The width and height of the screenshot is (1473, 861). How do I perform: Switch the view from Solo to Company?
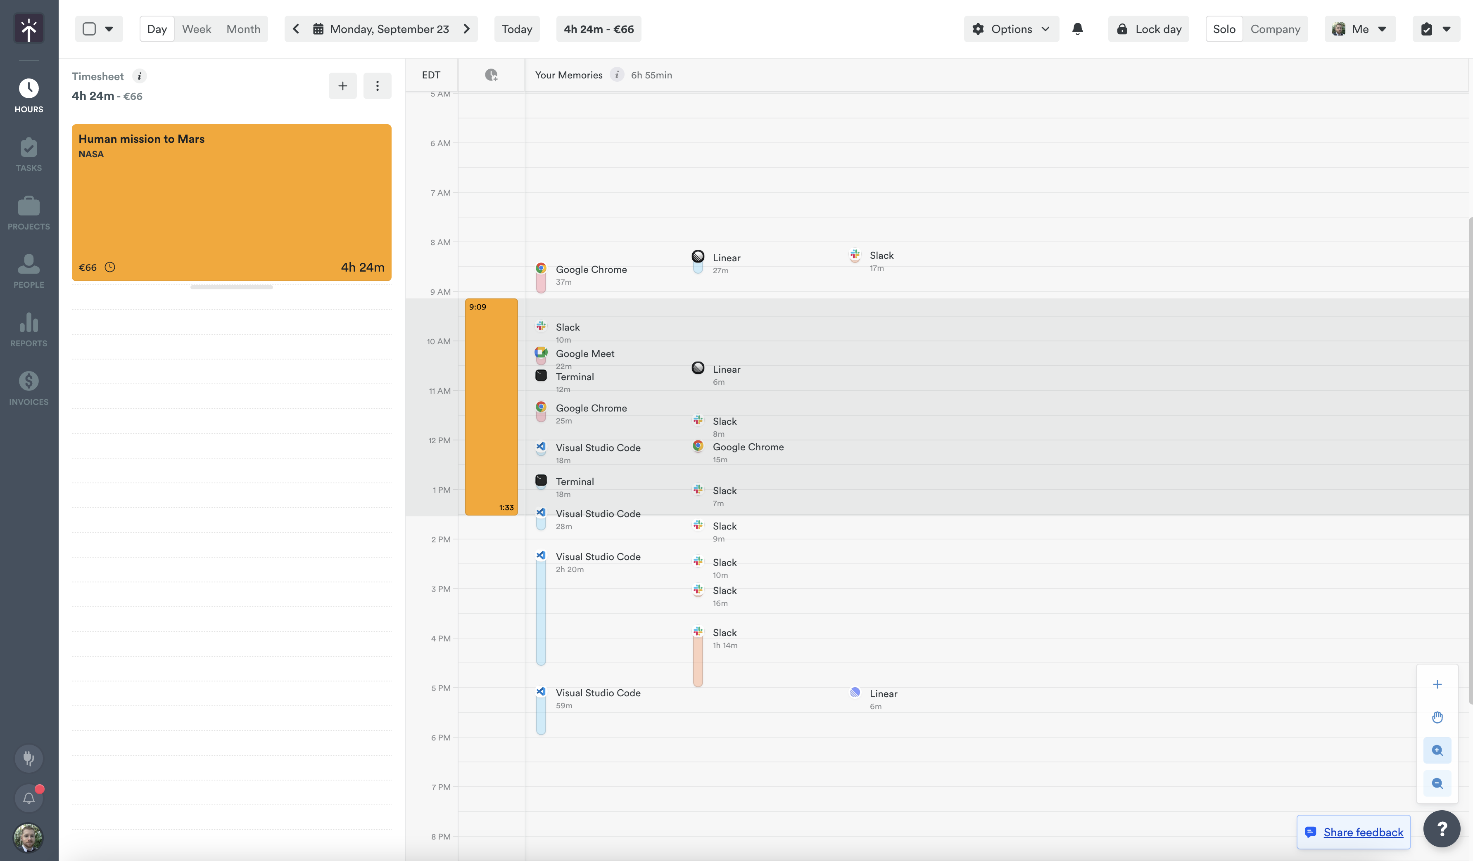pyautogui.click(x=1276, y=28)
